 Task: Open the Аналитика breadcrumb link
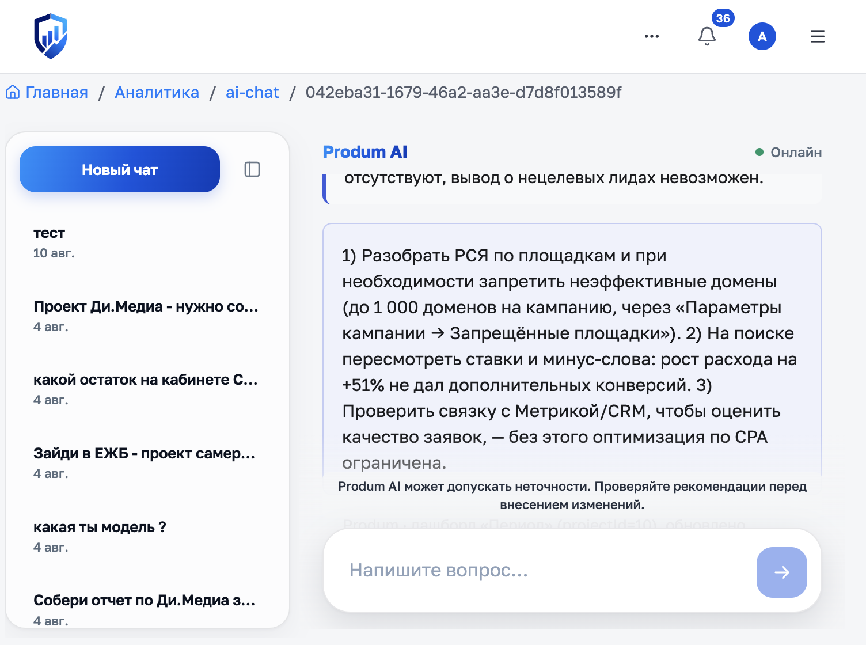coord(157,92)
